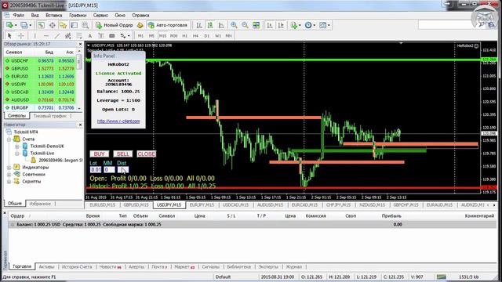Select the trendline drawing tool
This screenshot has height=282, width=502.
pos(57,36)
